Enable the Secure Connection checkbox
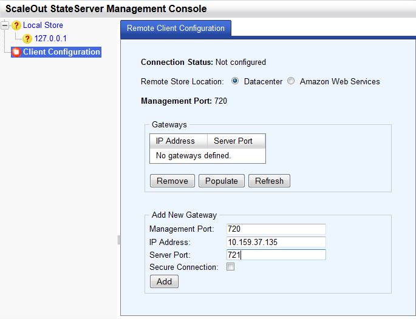The height and width of the screenshot is (319, 416). point(231,266)
